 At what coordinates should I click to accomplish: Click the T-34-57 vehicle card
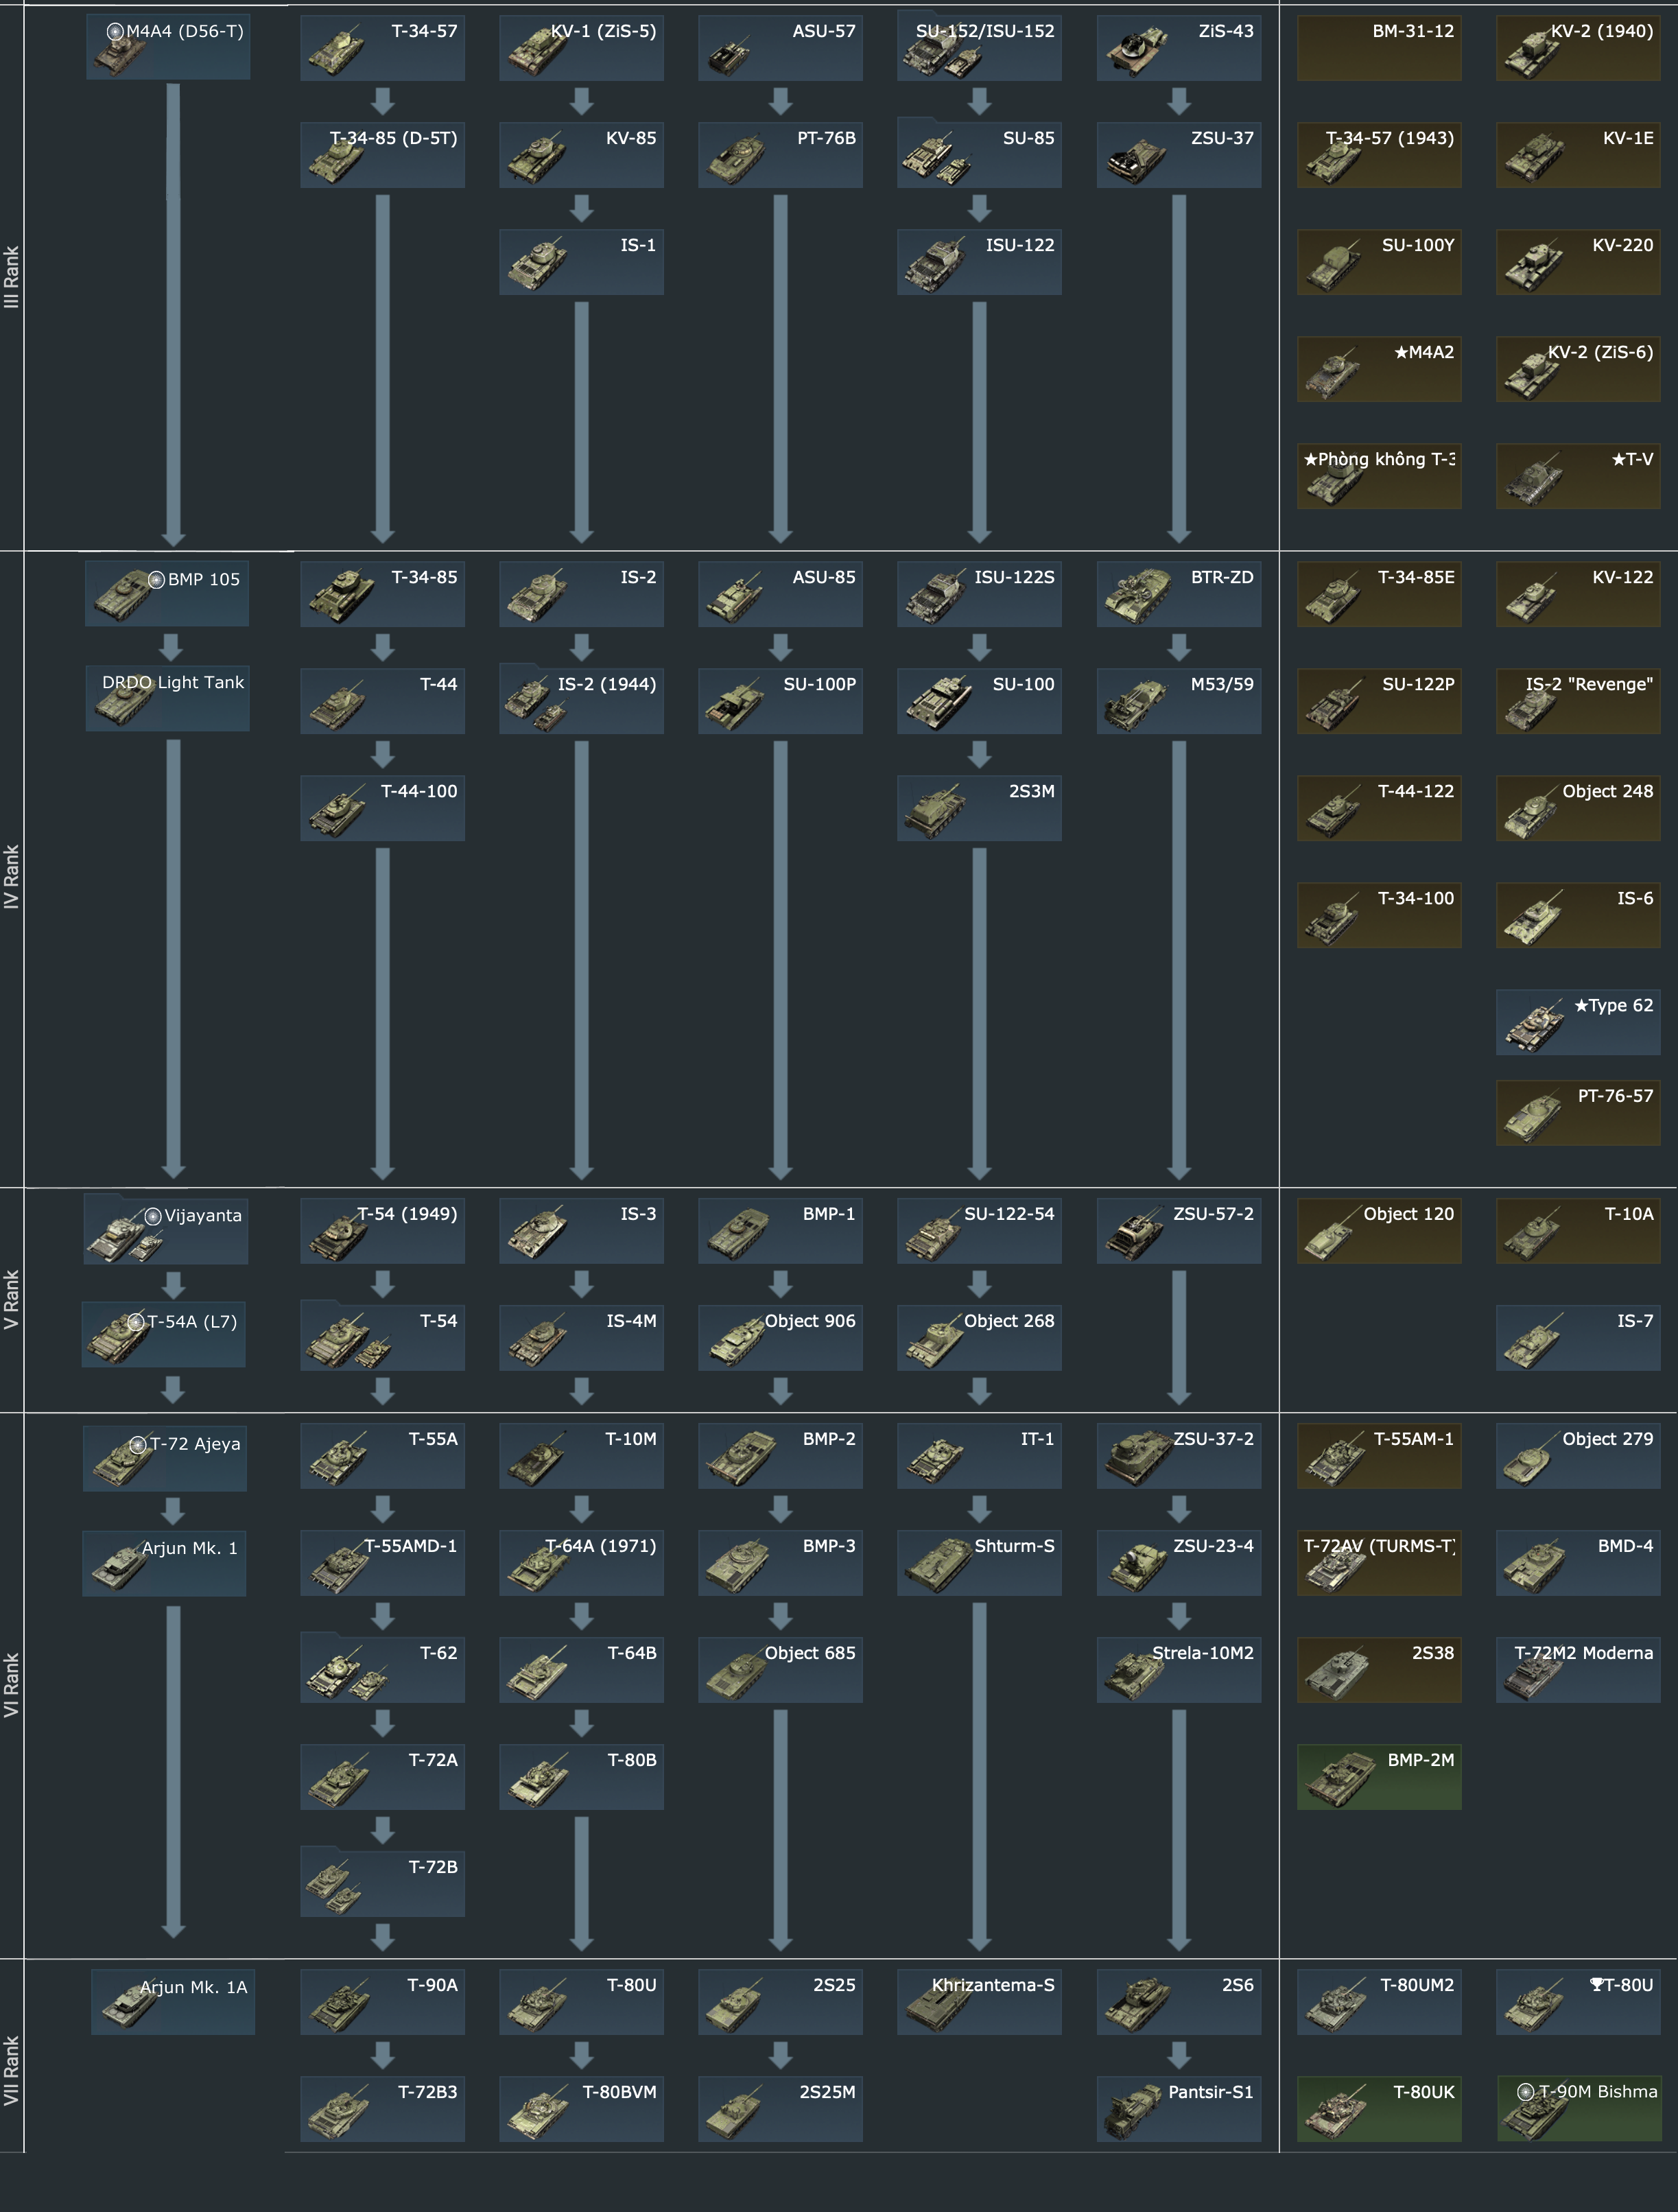click(x=382, y=47)
